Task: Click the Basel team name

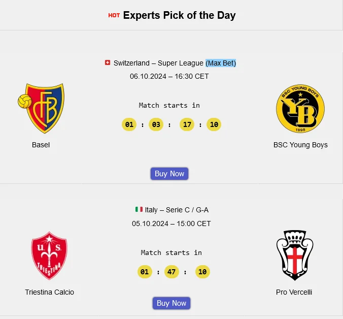Action: [x=41, y=145]
